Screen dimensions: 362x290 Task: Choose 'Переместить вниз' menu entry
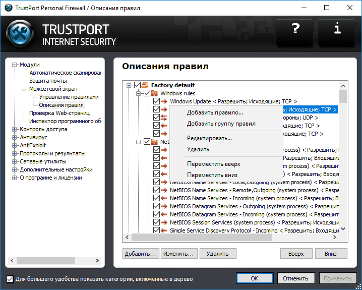point(226,175)
